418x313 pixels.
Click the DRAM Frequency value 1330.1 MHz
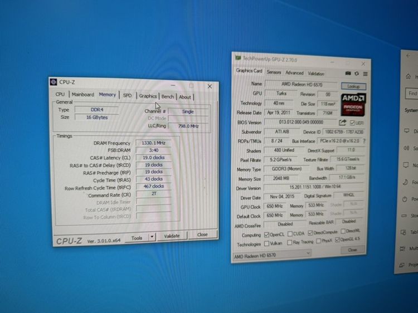pos(154,143)
